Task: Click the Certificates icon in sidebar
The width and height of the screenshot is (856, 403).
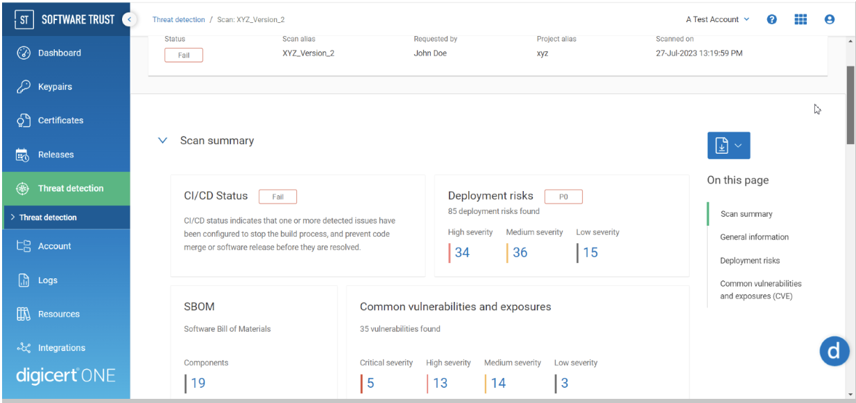Action: 24,120
